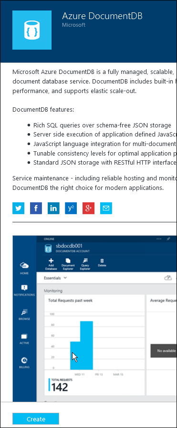The height and width of the screenshot is (428, 177).
Task: Open ACTIVE in preview sidebar
Action: [x=24, y=339]
